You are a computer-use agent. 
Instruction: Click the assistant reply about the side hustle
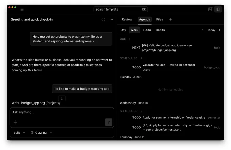(62, 65)
